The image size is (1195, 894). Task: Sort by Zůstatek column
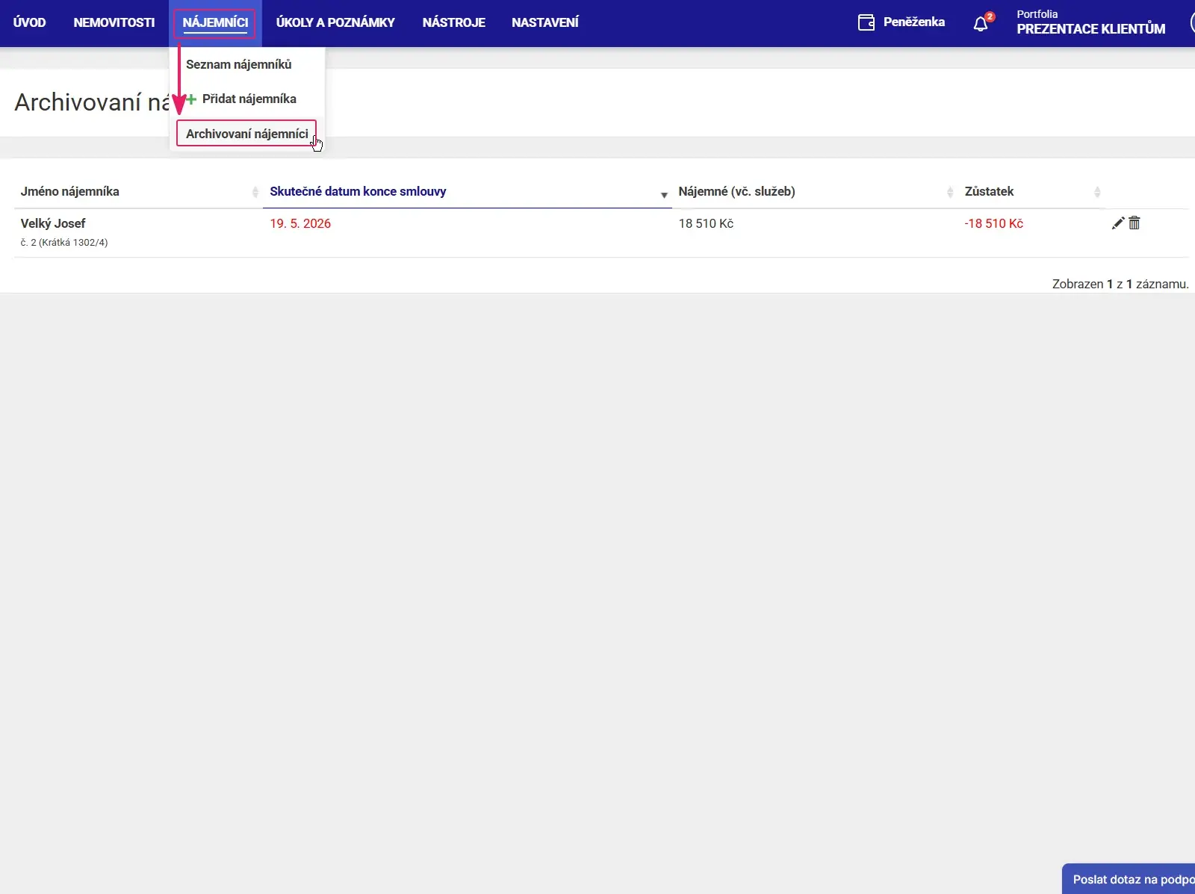point(1031,191)
